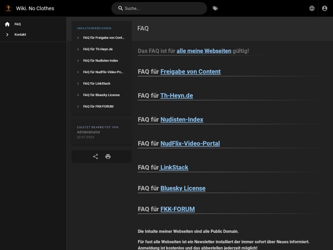Jump to FAQ für FKK-FORUM in contents
Viewport: 333px width, 250px height.
(98, 106)
